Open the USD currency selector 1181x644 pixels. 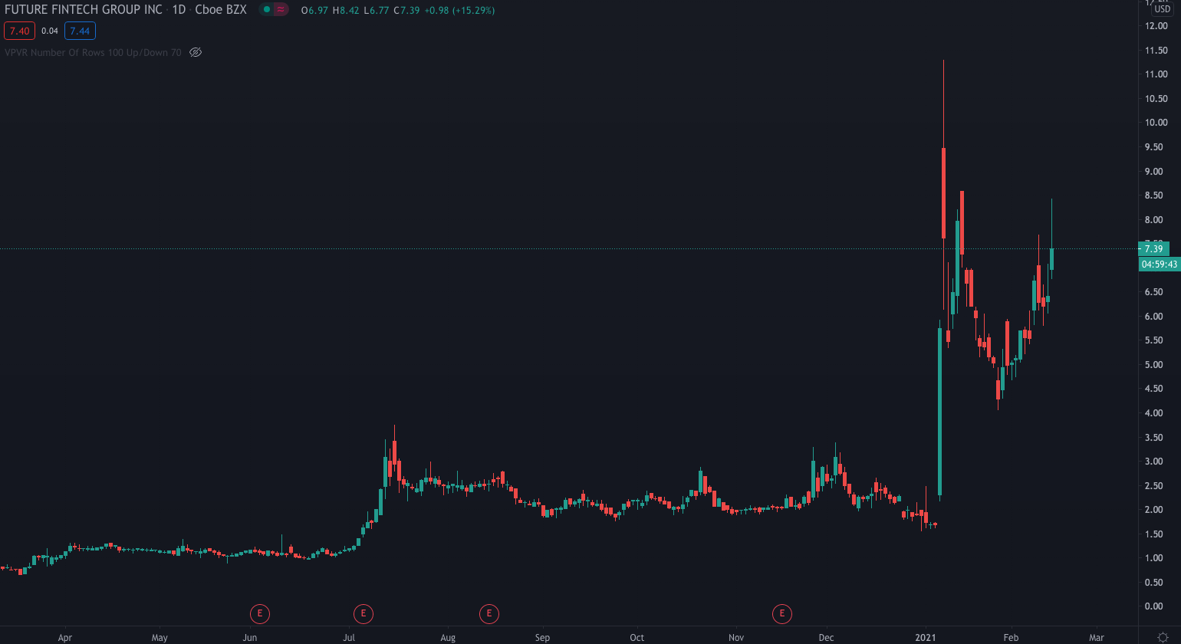pyautogui.click(x=1163, y=9)
